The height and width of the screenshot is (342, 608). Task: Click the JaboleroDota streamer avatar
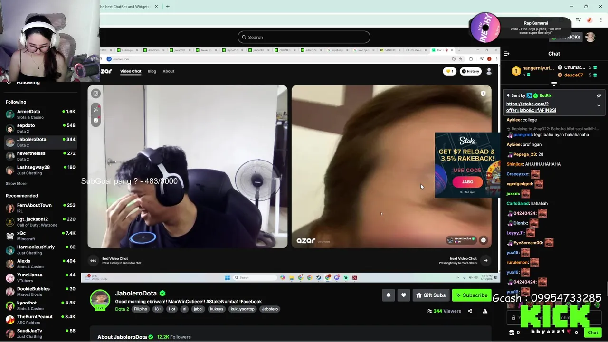[x=100, y=299]
